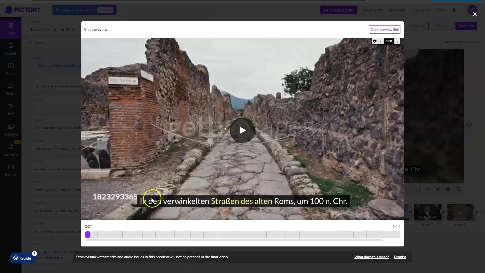Open the Styles panel in sidebar
Screen dimensions: 485x273
click(x=11, y=89)
